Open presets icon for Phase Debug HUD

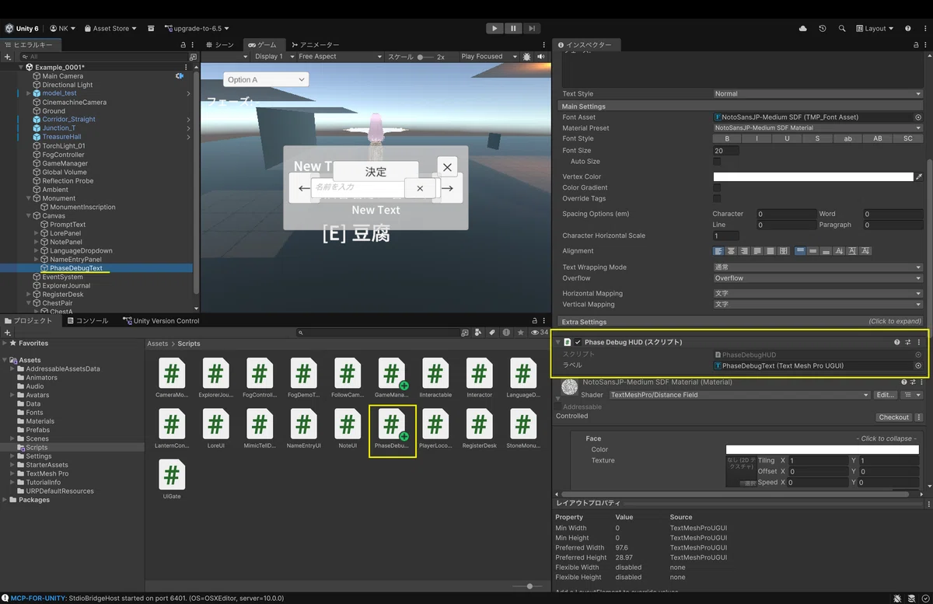pyautogui.click(x=908, y=342)
